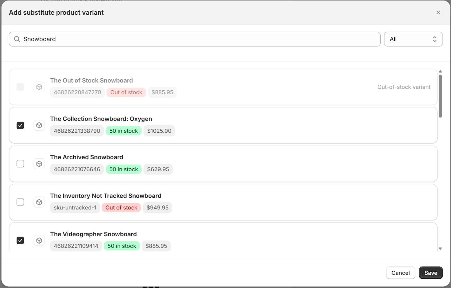Open the All filter dropdown

click(x=413, y=39)
